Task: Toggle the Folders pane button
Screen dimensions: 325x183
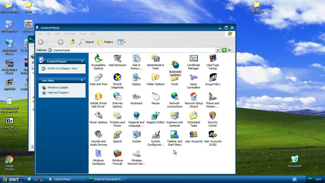Action: tap(105, 42)
